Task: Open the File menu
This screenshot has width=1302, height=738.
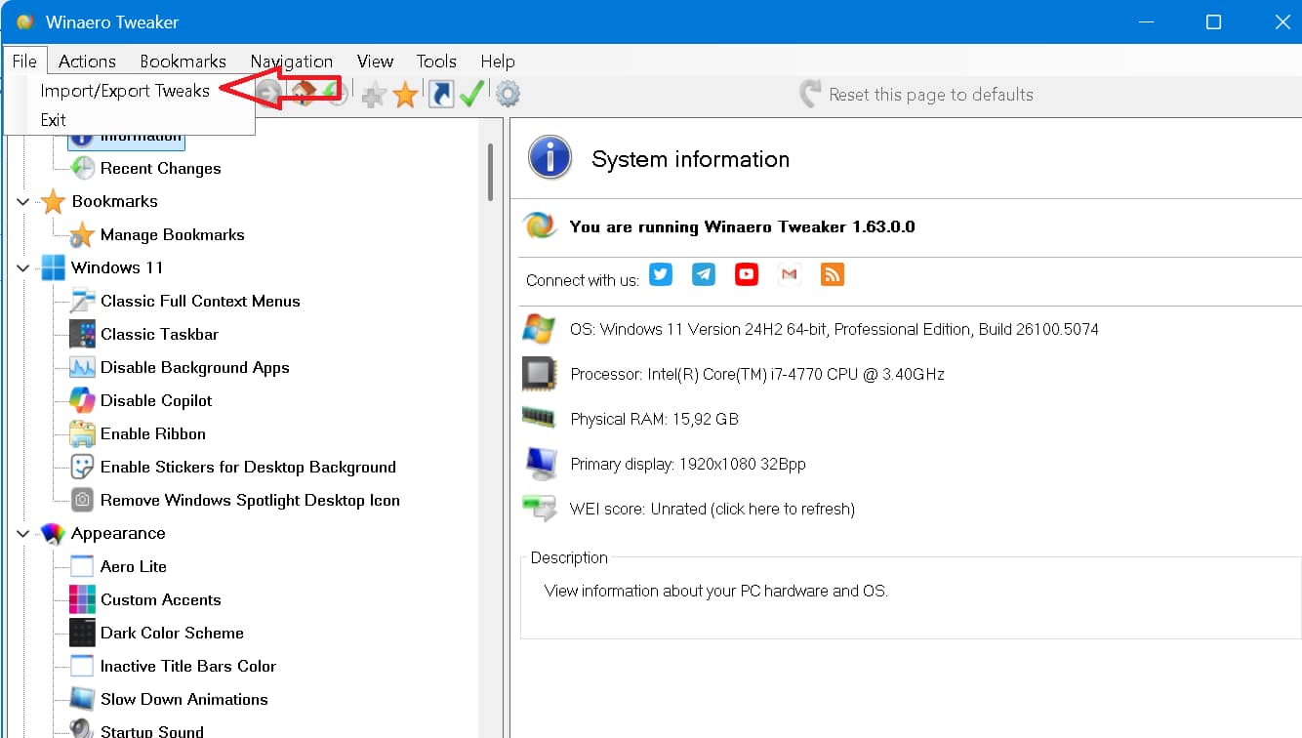Action: click(24, 61)
